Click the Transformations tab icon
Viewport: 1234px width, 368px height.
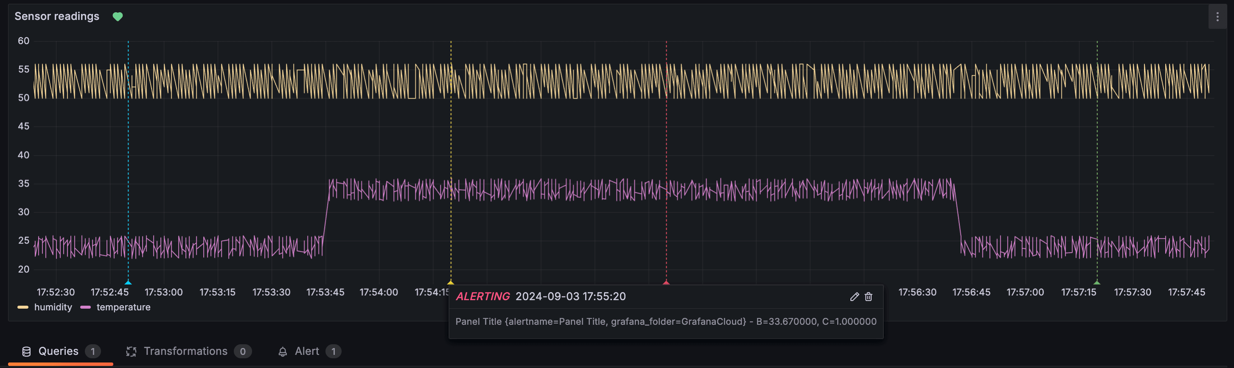point(131,351)
